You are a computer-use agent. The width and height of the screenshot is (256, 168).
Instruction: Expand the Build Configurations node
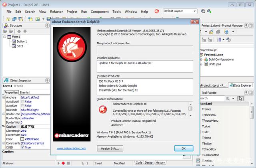201,59
